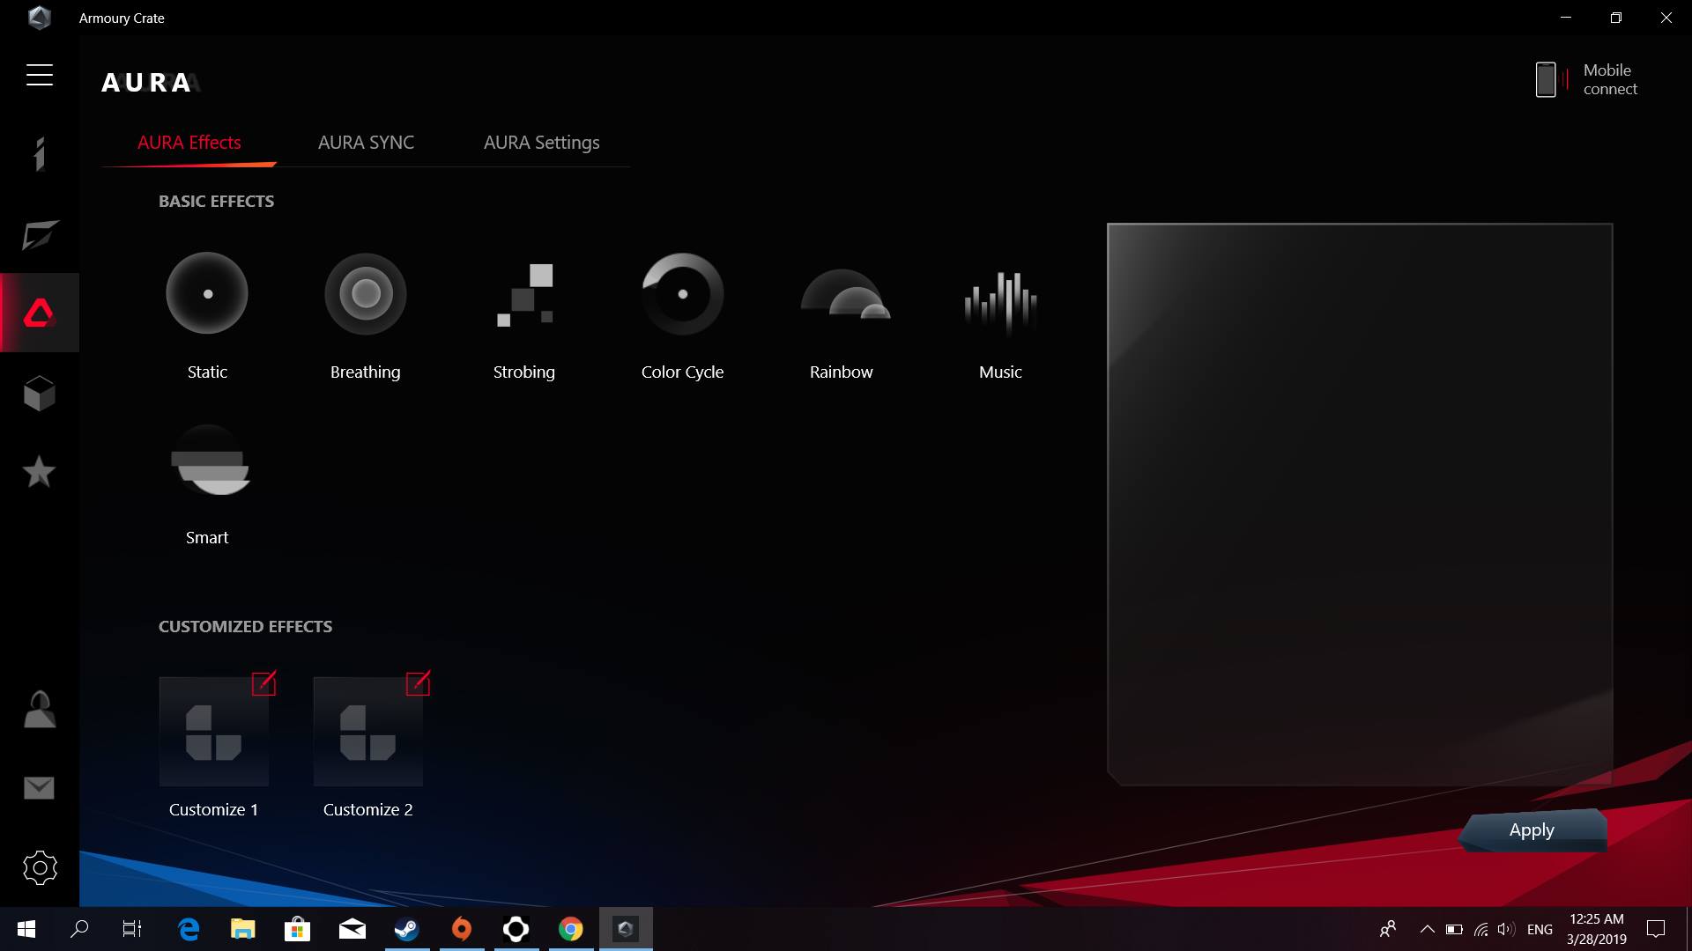Choose the Strobing effect icon
Screen dimensions: 1692x951
click(x=524, y=294)
